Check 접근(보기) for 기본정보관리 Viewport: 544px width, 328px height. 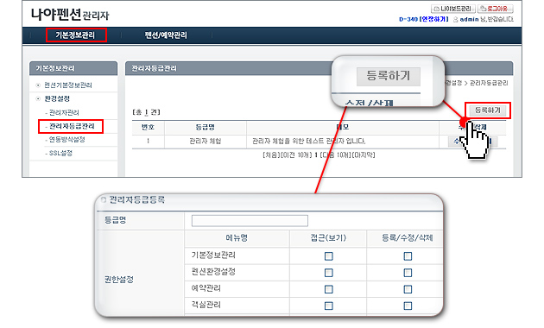pos(328,256)
